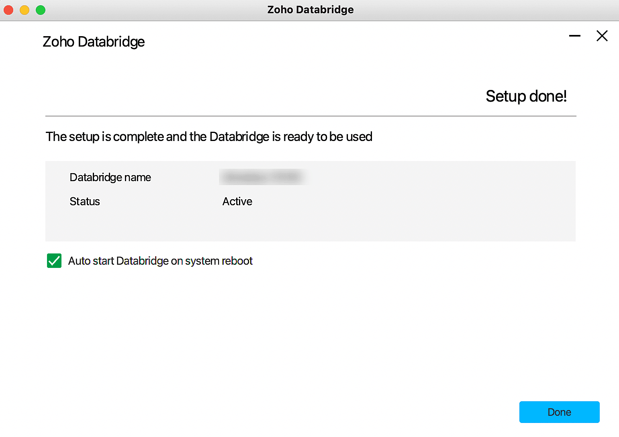This screenshot has width=619, height=437.
Task: Click the large "Zoho Databridge" page heading
Action: (94, 42)
